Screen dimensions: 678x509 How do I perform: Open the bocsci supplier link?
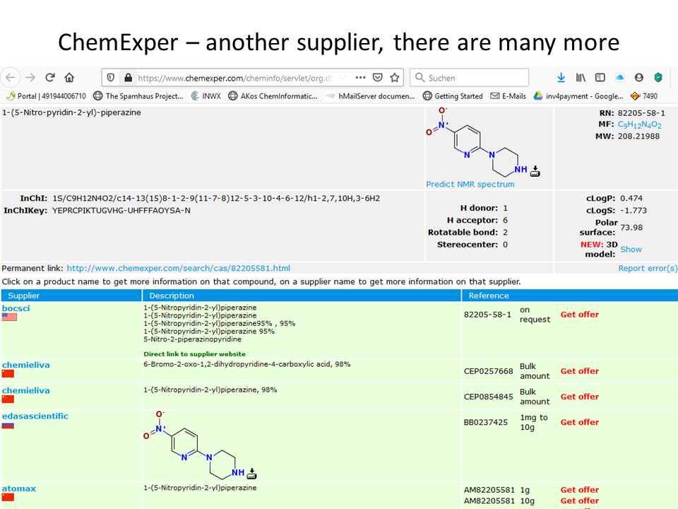(x=16, y=308)
